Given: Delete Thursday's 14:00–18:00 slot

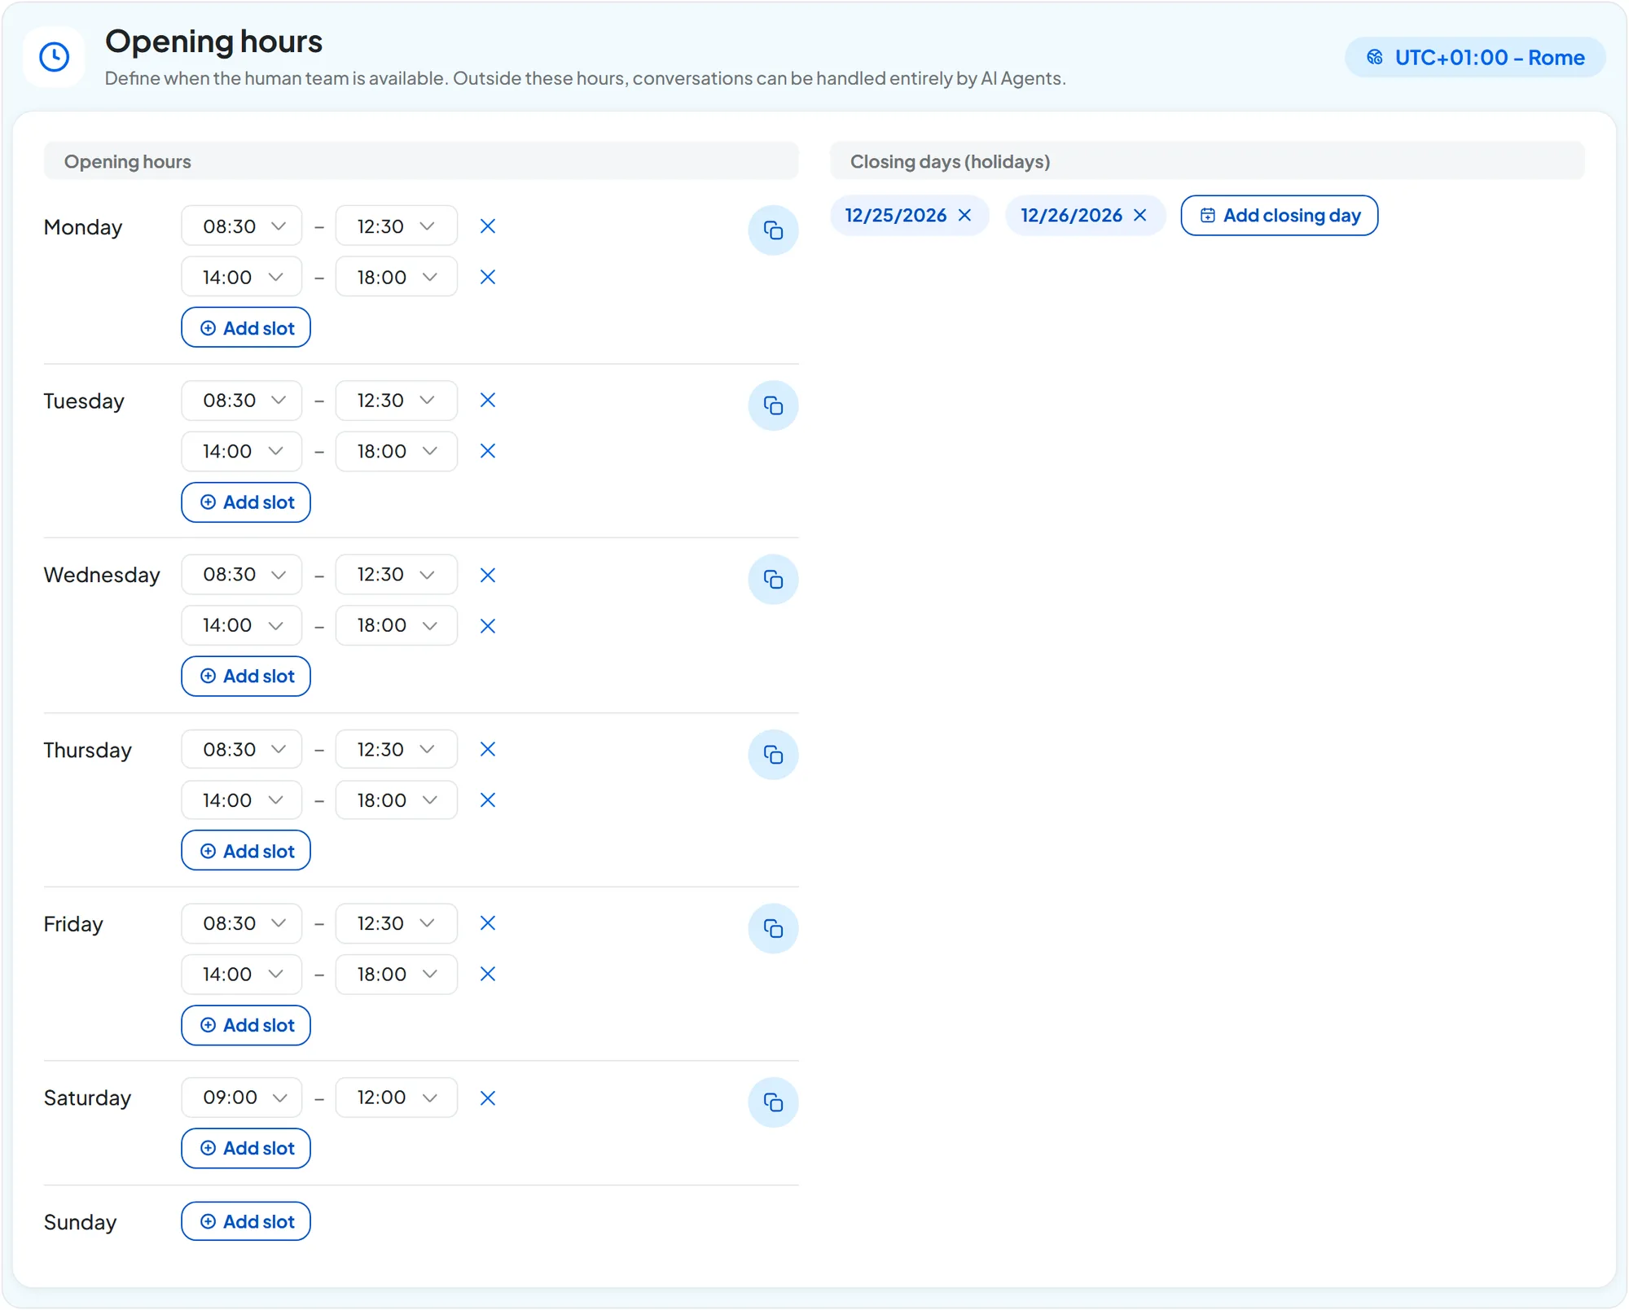Looking at the screenshot, I should point(488,800).
